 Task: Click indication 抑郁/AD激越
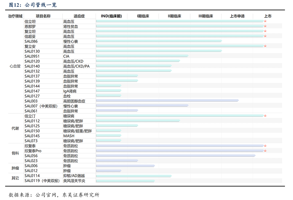point(74,176)
